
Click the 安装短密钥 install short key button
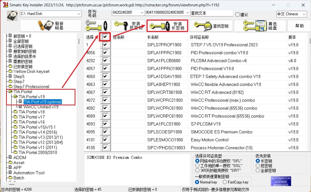(129, 26)
